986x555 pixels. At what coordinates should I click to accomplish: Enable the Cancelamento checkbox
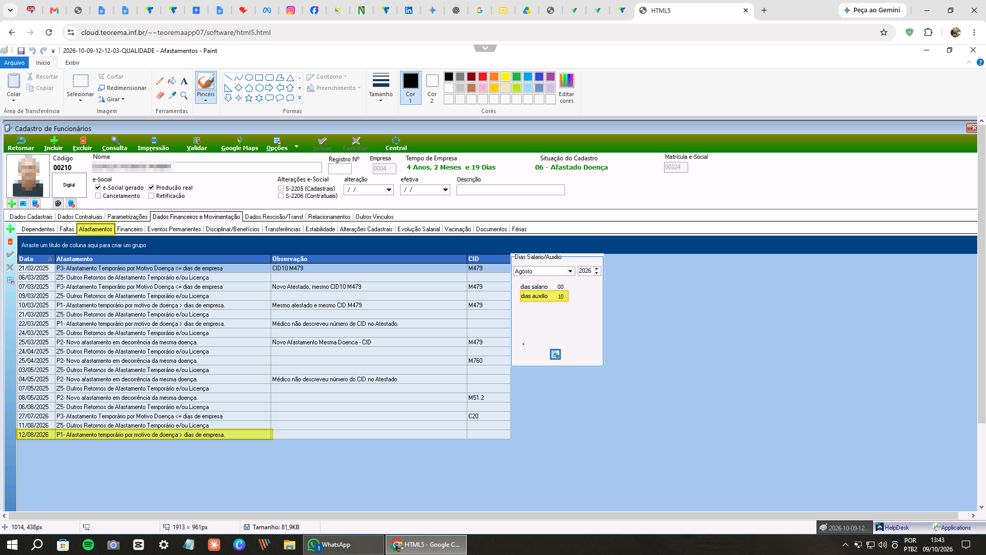98,196
